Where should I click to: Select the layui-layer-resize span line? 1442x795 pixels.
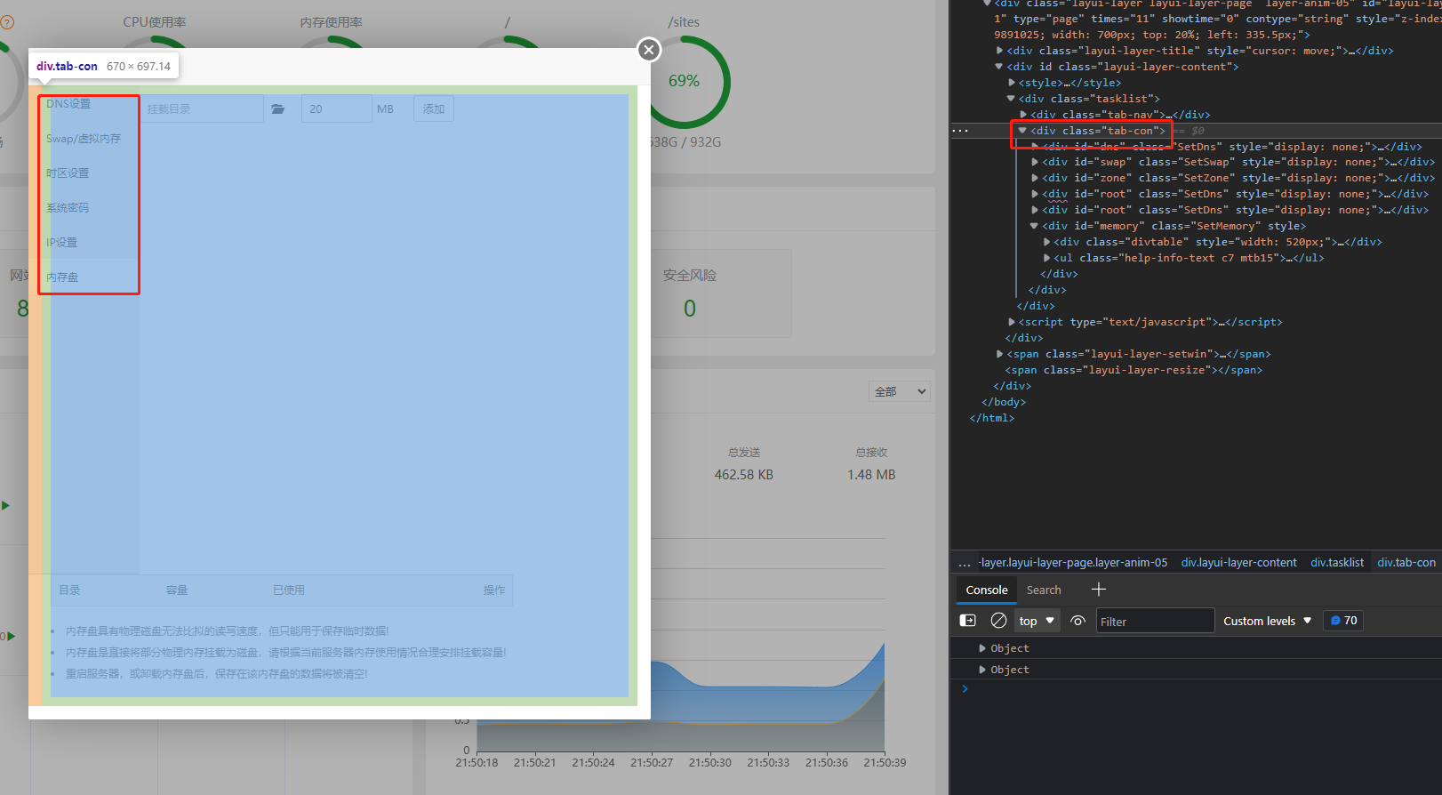coord(1134,370)
